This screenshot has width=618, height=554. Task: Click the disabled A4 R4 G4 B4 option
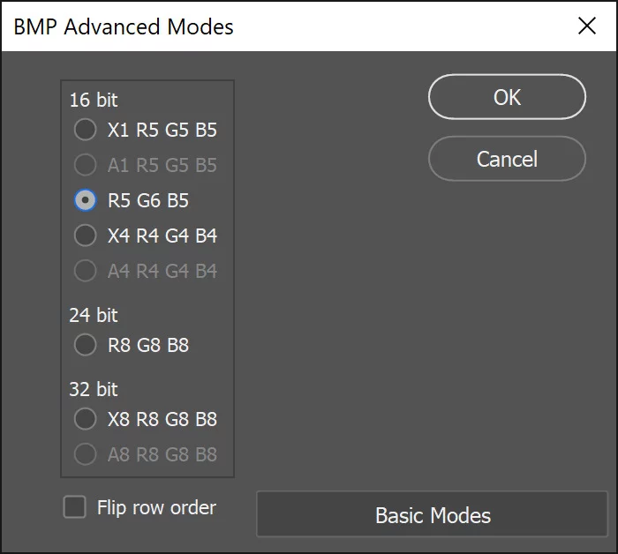pos(85,272)
